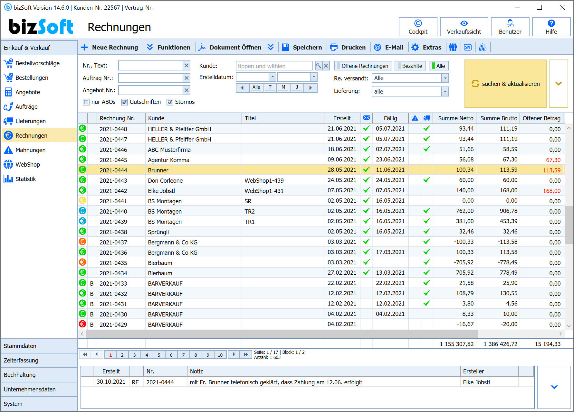
Task: Open the Lieferung dropdown list
Action: pyautogui.click(x=445, y=92)
